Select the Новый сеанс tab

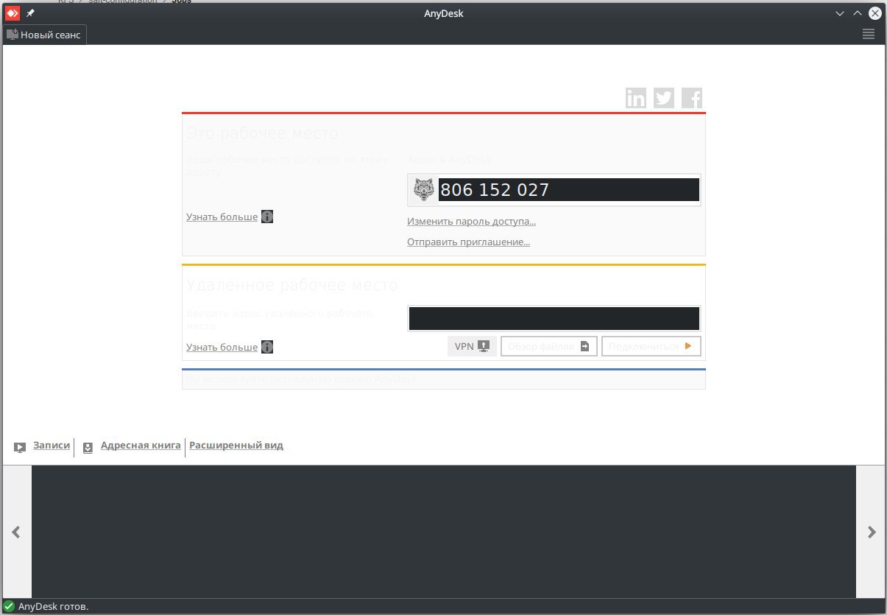click(45, 35)
